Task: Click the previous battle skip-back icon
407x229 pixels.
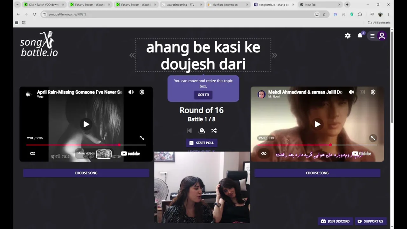Action: 190,131
